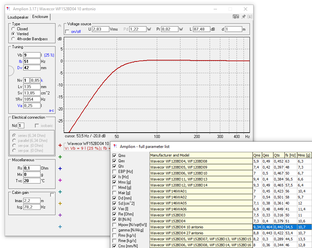Uncheck the Bl [N/A] parameter checkbox
The width and height of the screenshot is (312, 248).
tap(114, 219)
